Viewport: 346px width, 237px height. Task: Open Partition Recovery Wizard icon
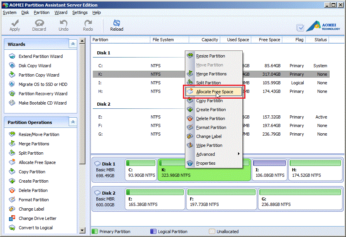(x=12, y=94)
